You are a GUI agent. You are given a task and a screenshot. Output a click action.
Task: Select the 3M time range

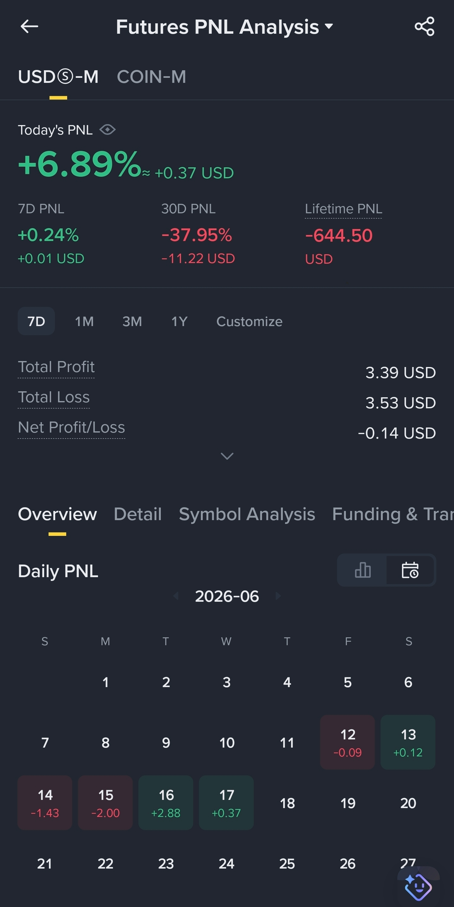(132, 321)
